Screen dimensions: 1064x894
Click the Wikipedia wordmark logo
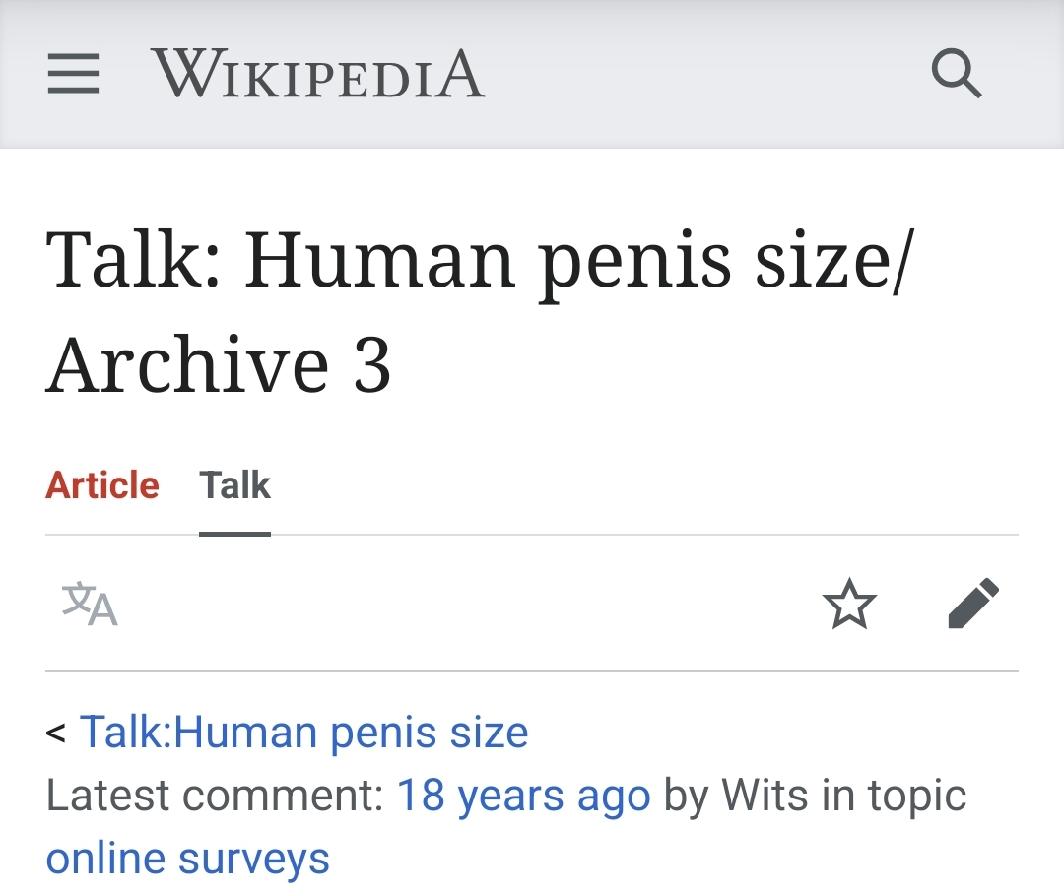pyautogui.click(x=317, y=74)
